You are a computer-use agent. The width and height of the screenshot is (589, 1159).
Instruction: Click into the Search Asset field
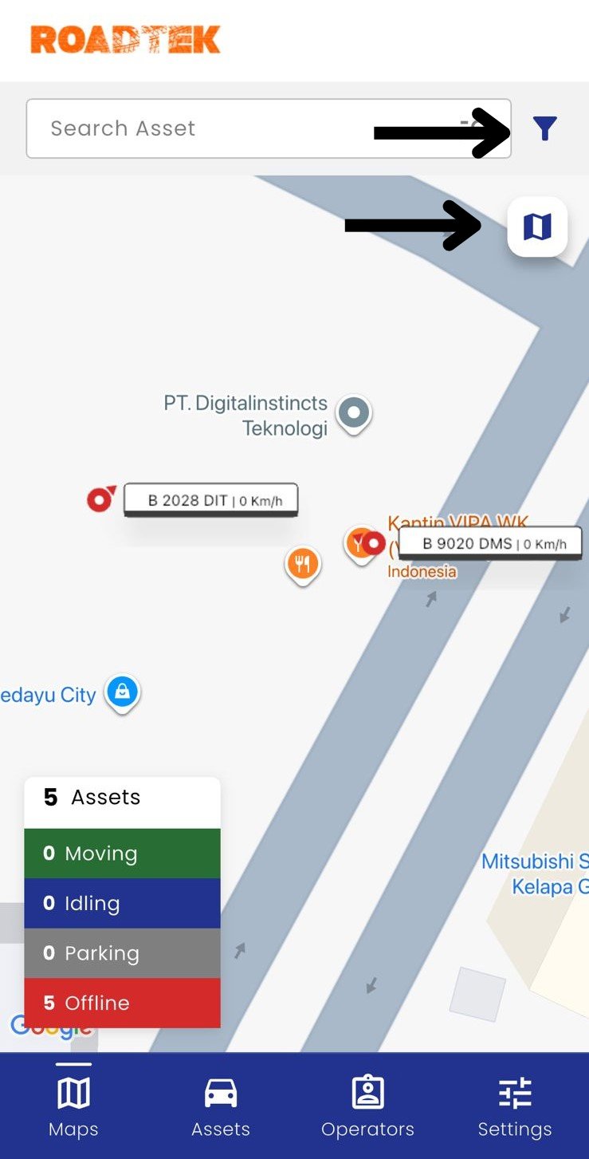click(269, 128)
